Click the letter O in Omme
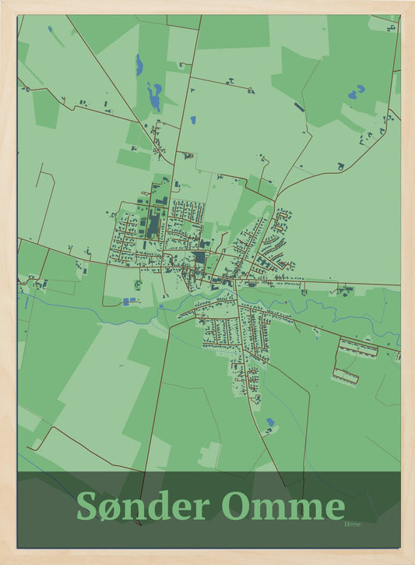Image resolution: width=415 pixels, height=565 pixels. tap(236, 505)
